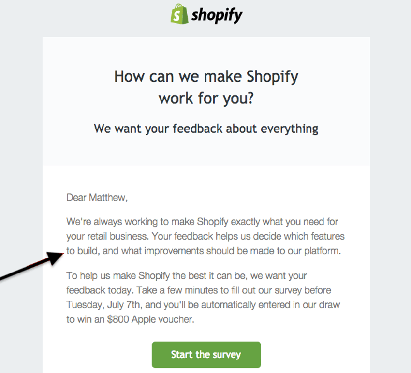Image resolution: width=411 pixels, height=373 pixels.
Task: Click the green Shopify shopping bag icon
Action: [179, 14]
